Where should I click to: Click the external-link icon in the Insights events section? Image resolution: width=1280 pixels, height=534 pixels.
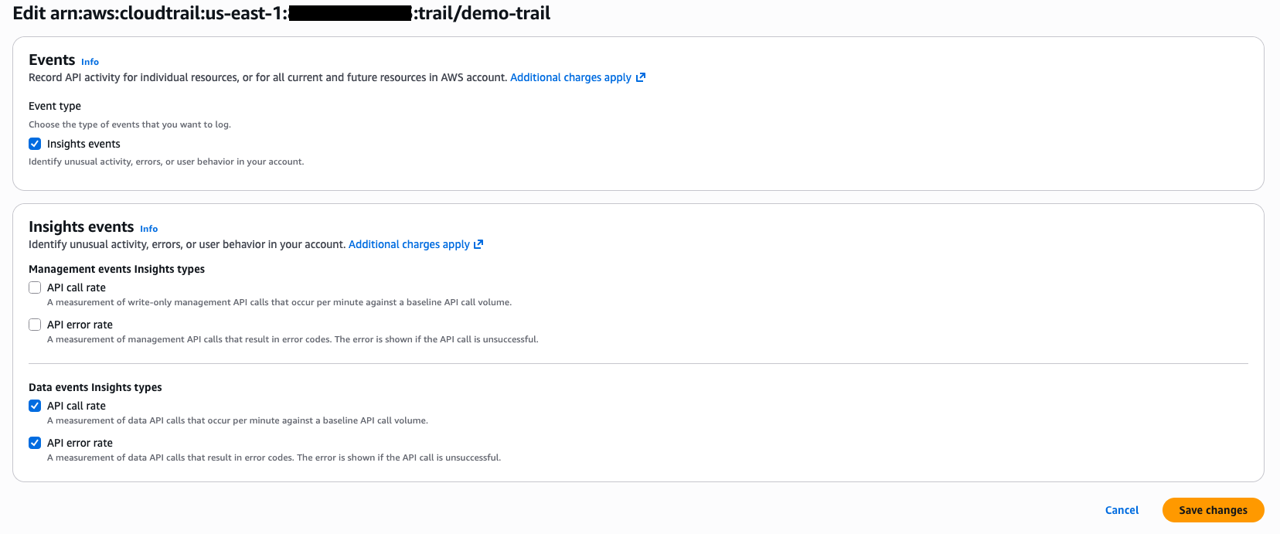pos(479,243)
